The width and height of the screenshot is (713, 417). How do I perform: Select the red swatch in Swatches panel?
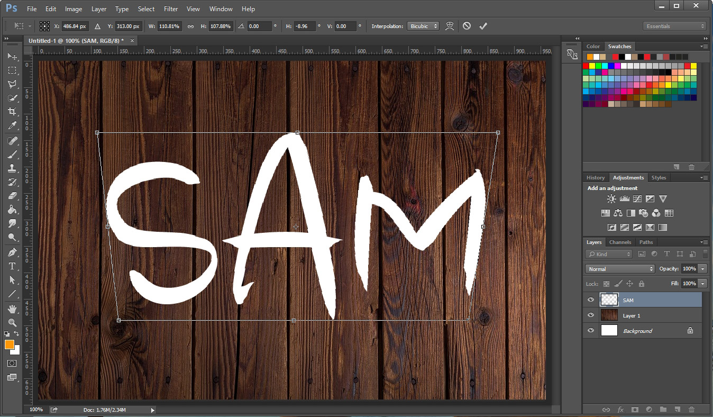586,66
